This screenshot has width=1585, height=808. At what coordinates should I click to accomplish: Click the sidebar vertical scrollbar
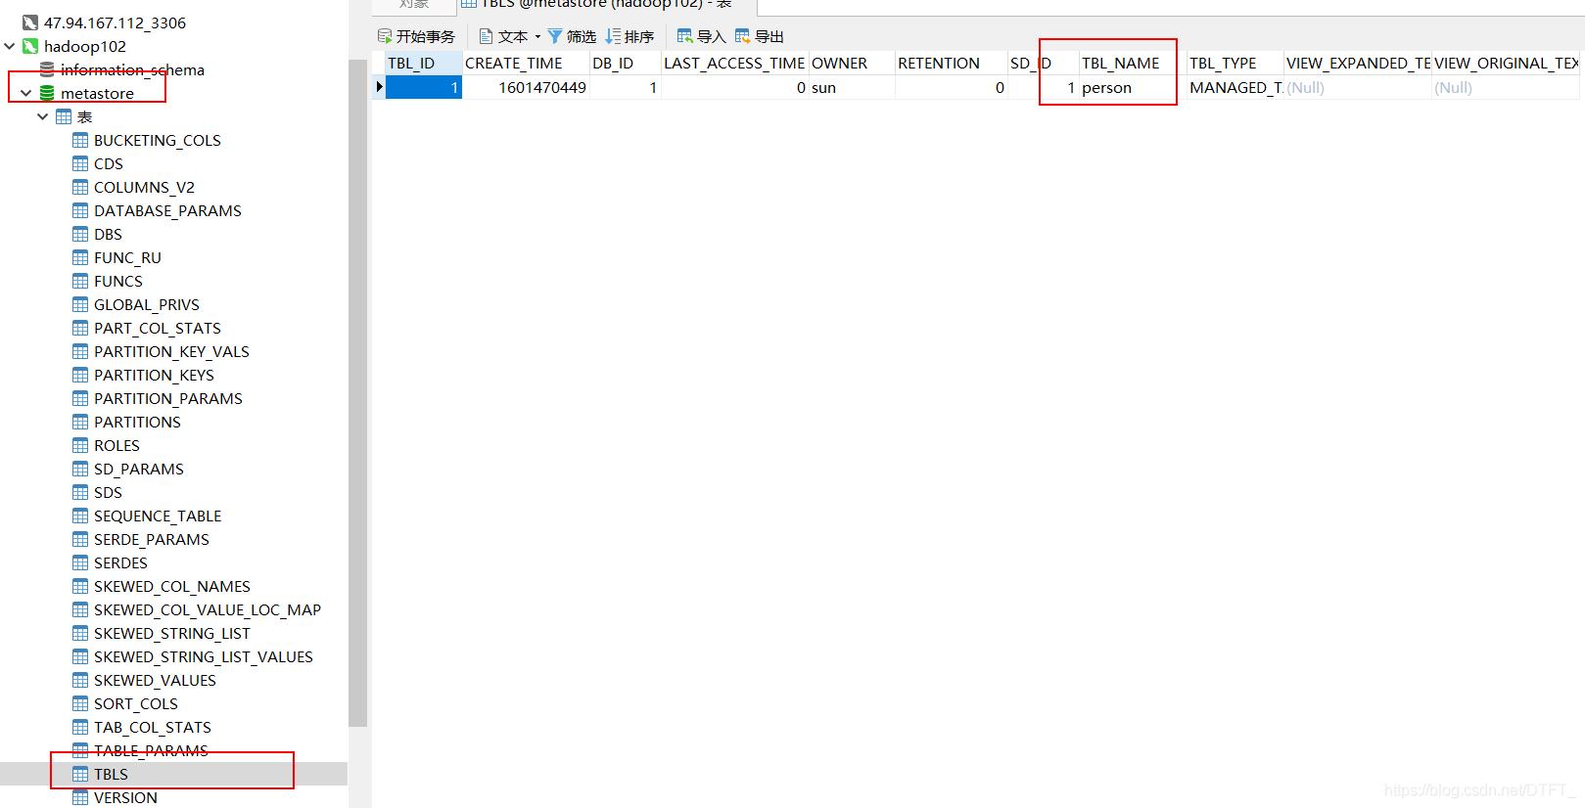tap(357, 391)
